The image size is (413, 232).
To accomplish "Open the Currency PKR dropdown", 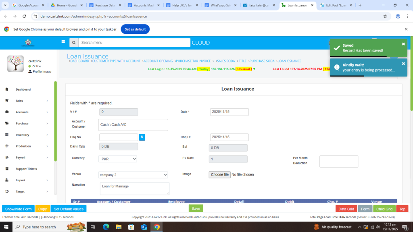I will [118, 159].
